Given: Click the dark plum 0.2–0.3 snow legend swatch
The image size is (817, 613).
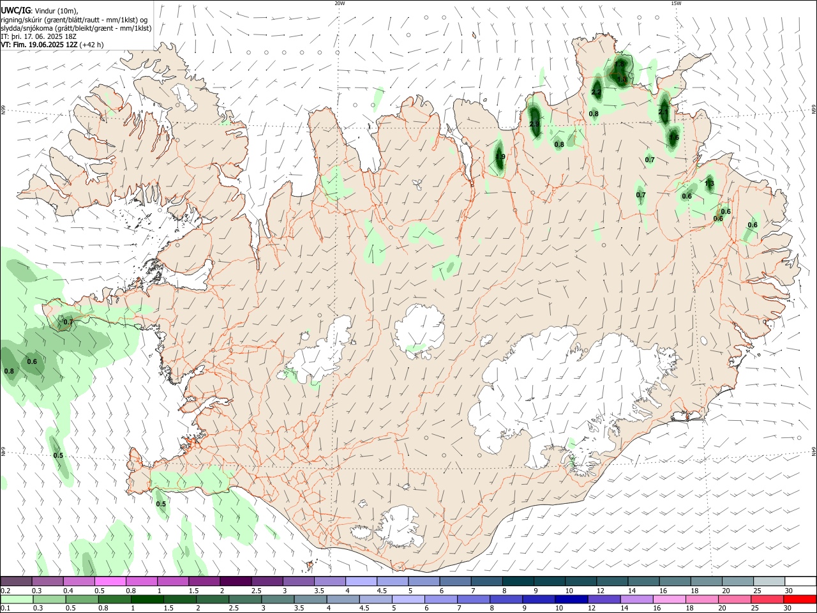Looking at the screenshot, I should (16, 582).
